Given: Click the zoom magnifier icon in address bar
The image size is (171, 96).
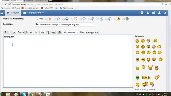Looking at the screenshot, I should click(x=163, y=4).
